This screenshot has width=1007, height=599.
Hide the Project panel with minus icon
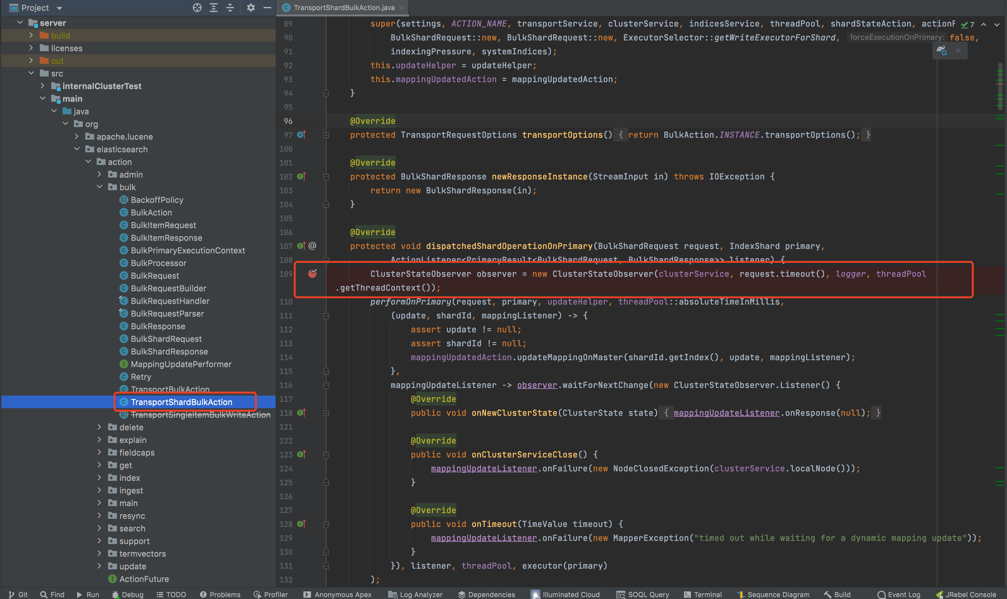[x=267, y=8]
